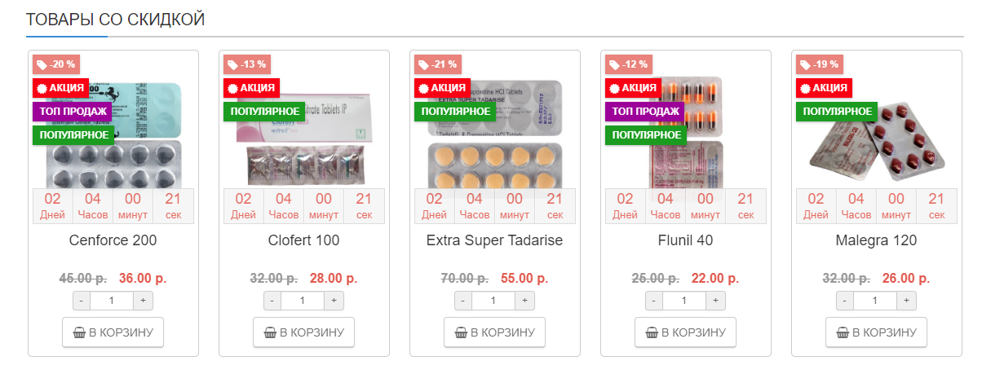Image resolution: width=982 pixels, height=374 pixels.
Task: Click the ТОП ПРОДАЖ badge on Flunil 40
Action: (x=645, y=111)
